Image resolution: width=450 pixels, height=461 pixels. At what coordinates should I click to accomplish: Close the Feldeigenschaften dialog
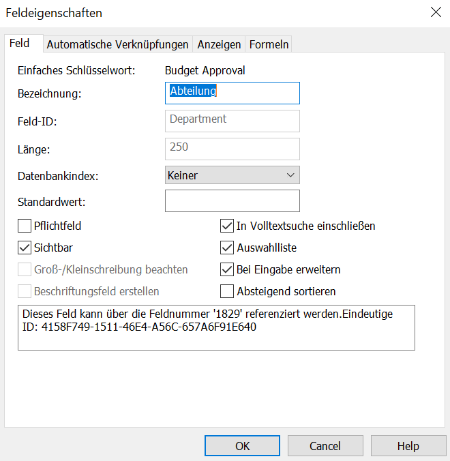(436, 12)
